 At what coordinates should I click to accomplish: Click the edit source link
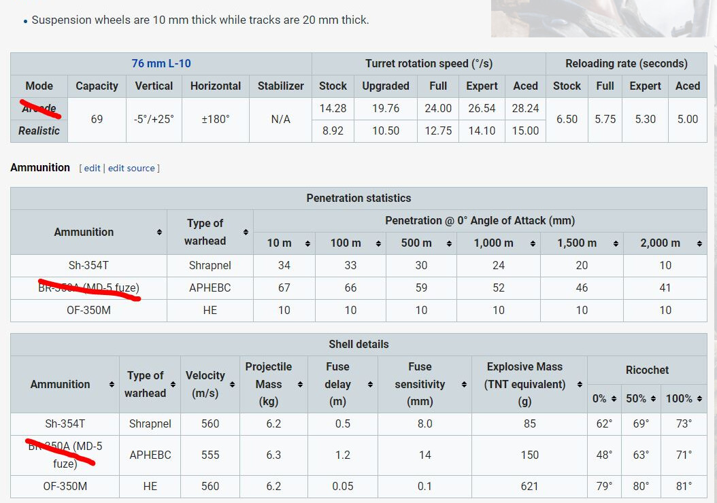(x=131, y=168)
